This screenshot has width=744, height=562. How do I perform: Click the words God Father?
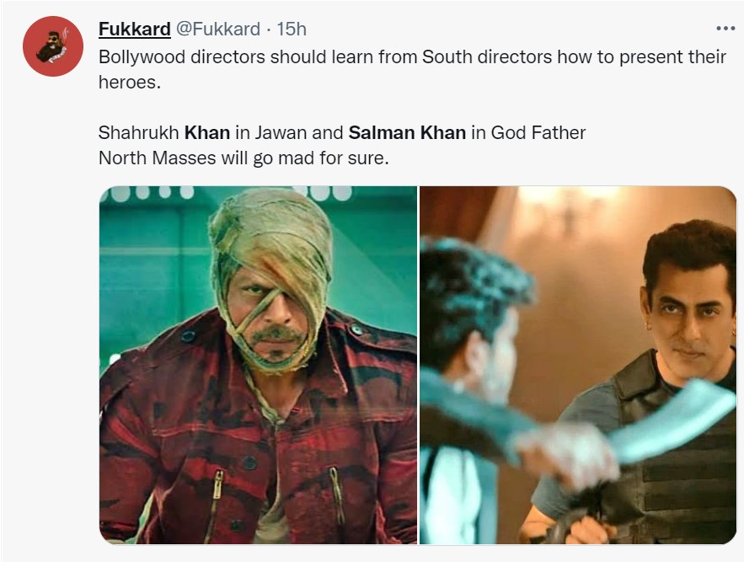pos(538,132)
